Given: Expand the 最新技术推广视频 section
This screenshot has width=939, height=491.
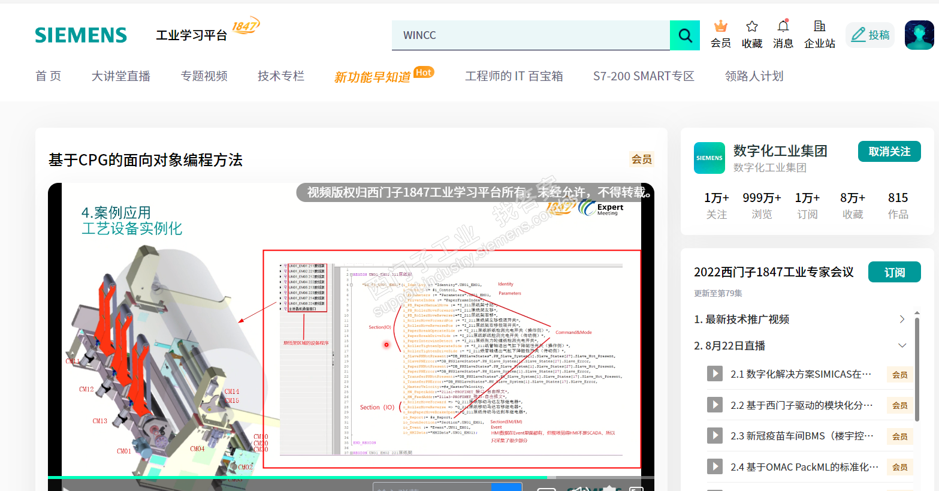Looking at the screenshot, I should point(902,319).
